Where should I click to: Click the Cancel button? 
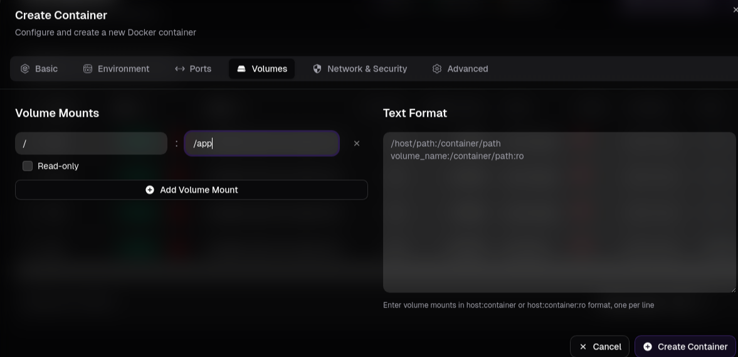[599, 347]
